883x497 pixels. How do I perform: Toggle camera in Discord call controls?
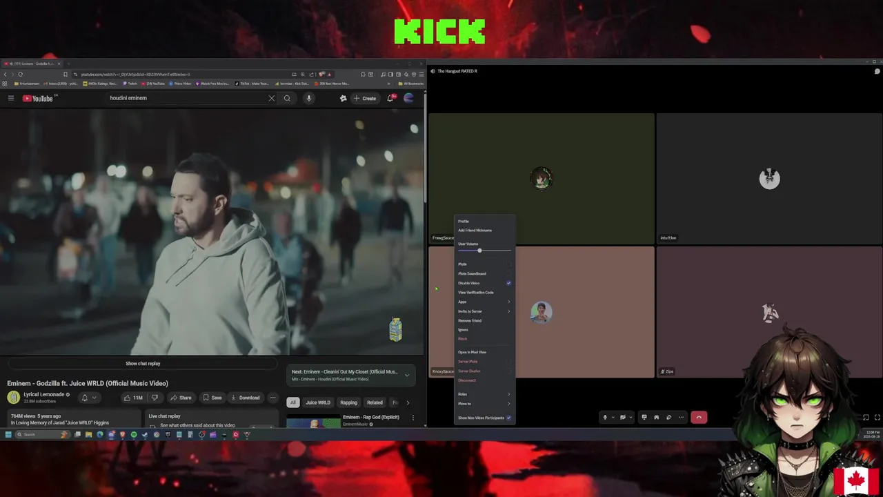coord(622,417)
